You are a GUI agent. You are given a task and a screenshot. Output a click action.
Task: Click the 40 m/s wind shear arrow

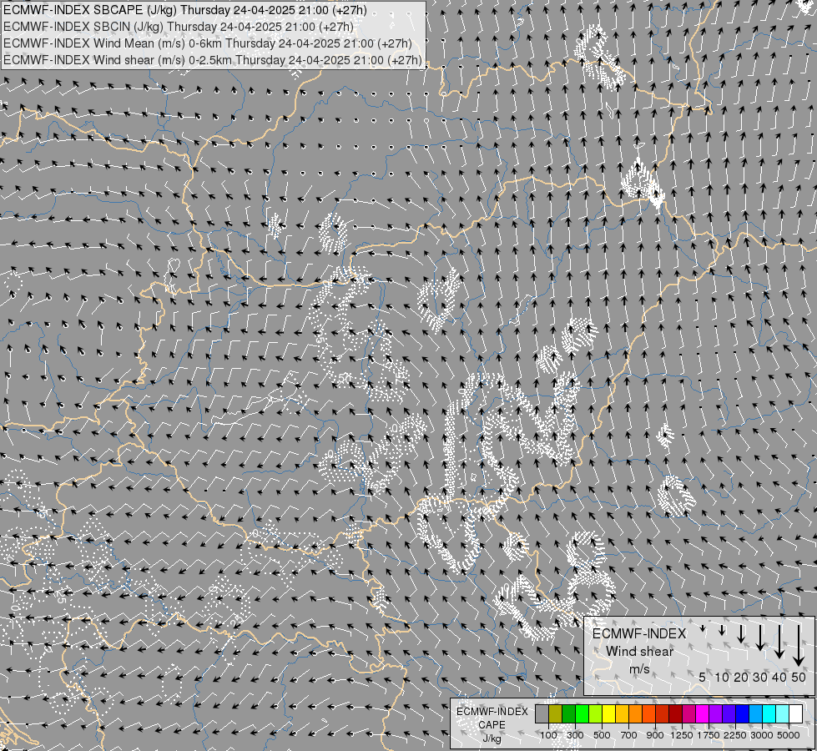click(779, 642)
